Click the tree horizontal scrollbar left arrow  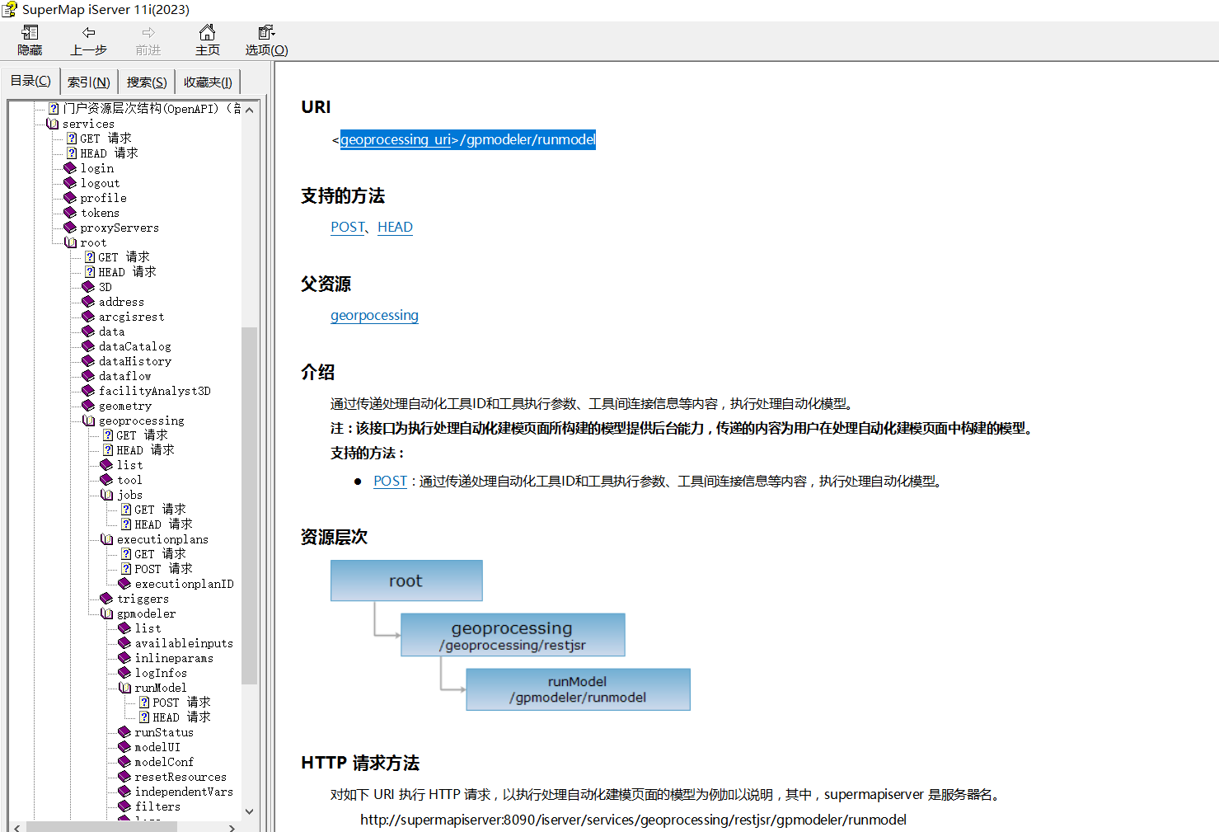click(x=17, y=827)
